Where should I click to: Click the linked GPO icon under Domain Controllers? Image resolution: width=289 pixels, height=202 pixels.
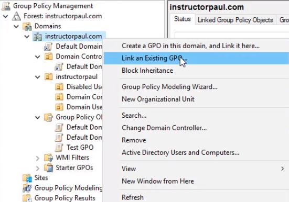pos(59,67)
